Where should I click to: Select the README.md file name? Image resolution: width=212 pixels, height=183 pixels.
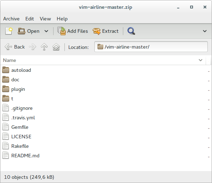[25, 156]
